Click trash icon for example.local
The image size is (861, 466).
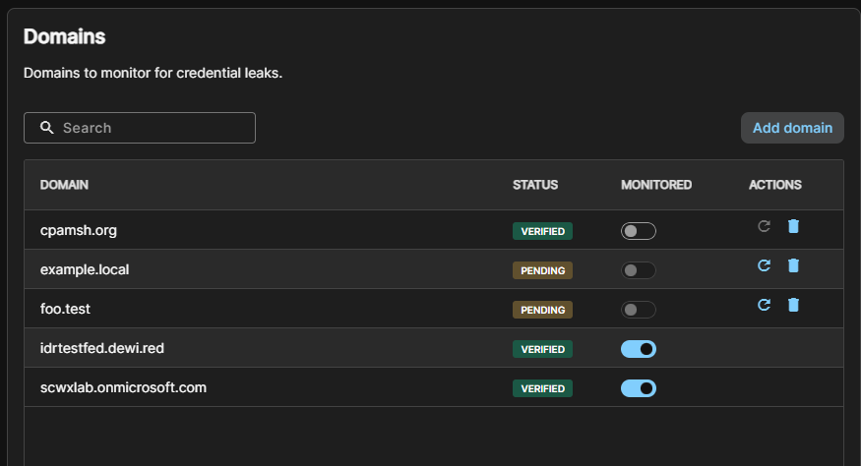click(x=793, y=265)
